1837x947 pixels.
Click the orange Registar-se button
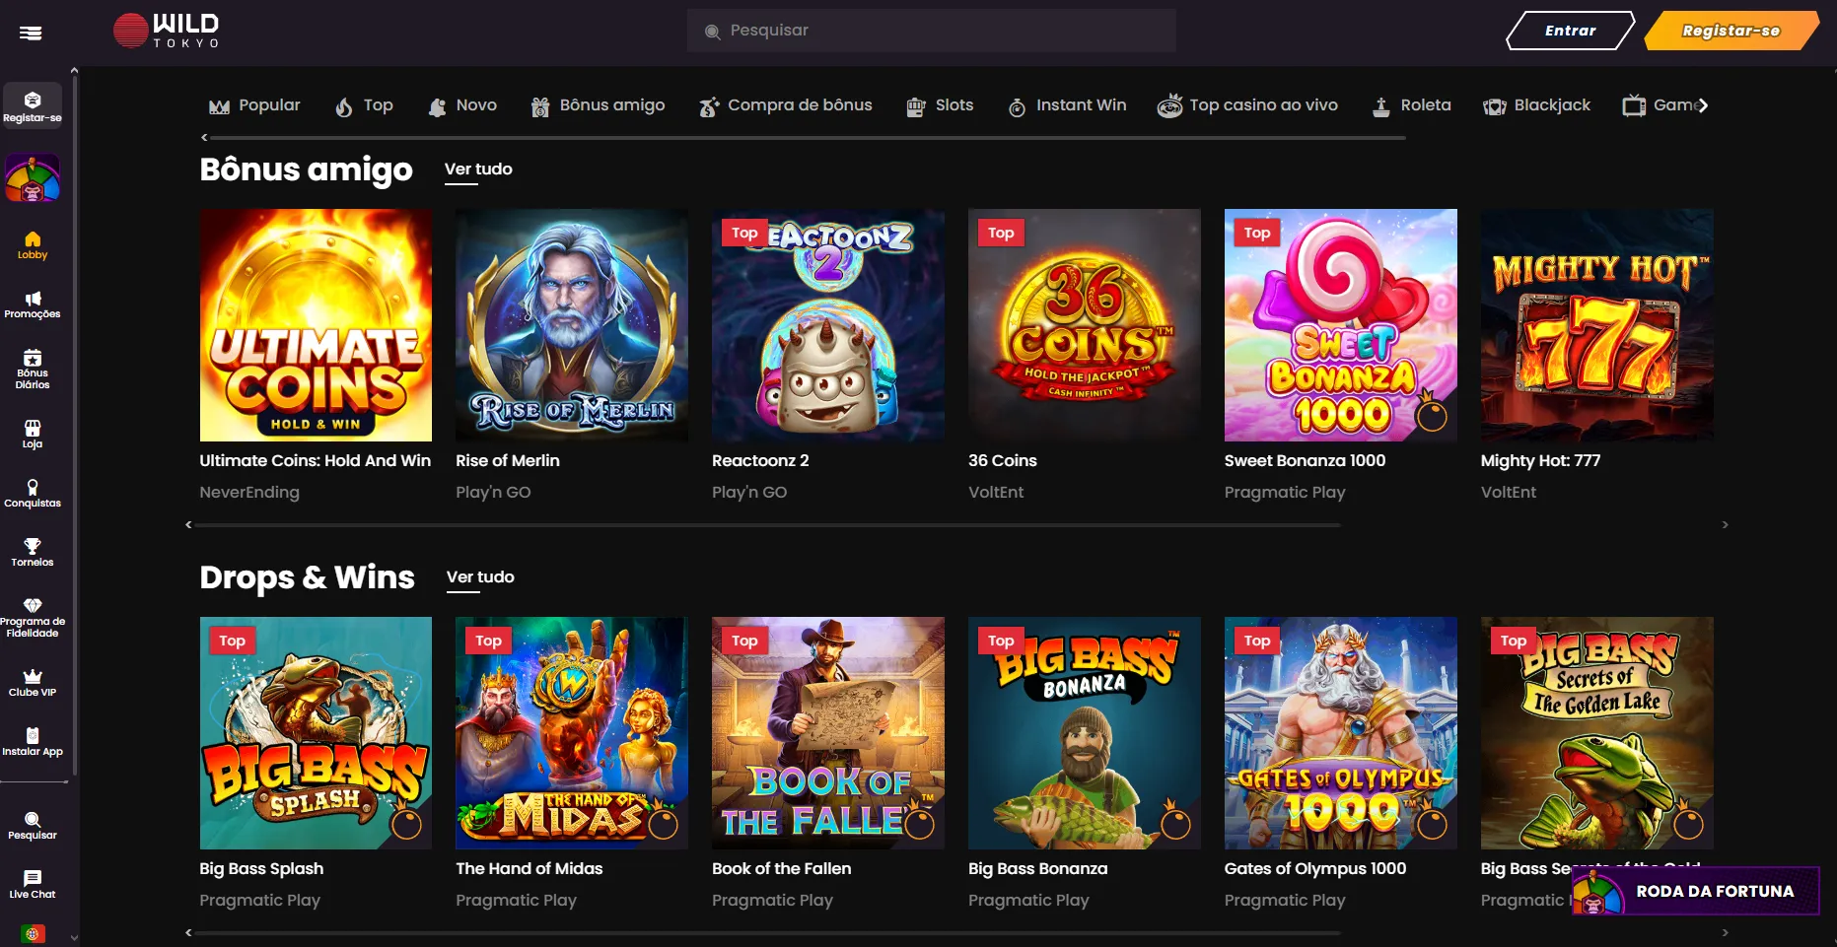[x=1731, y=31]
